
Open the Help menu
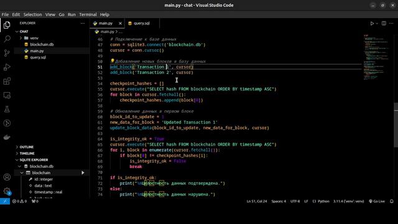tap(104, 14)
